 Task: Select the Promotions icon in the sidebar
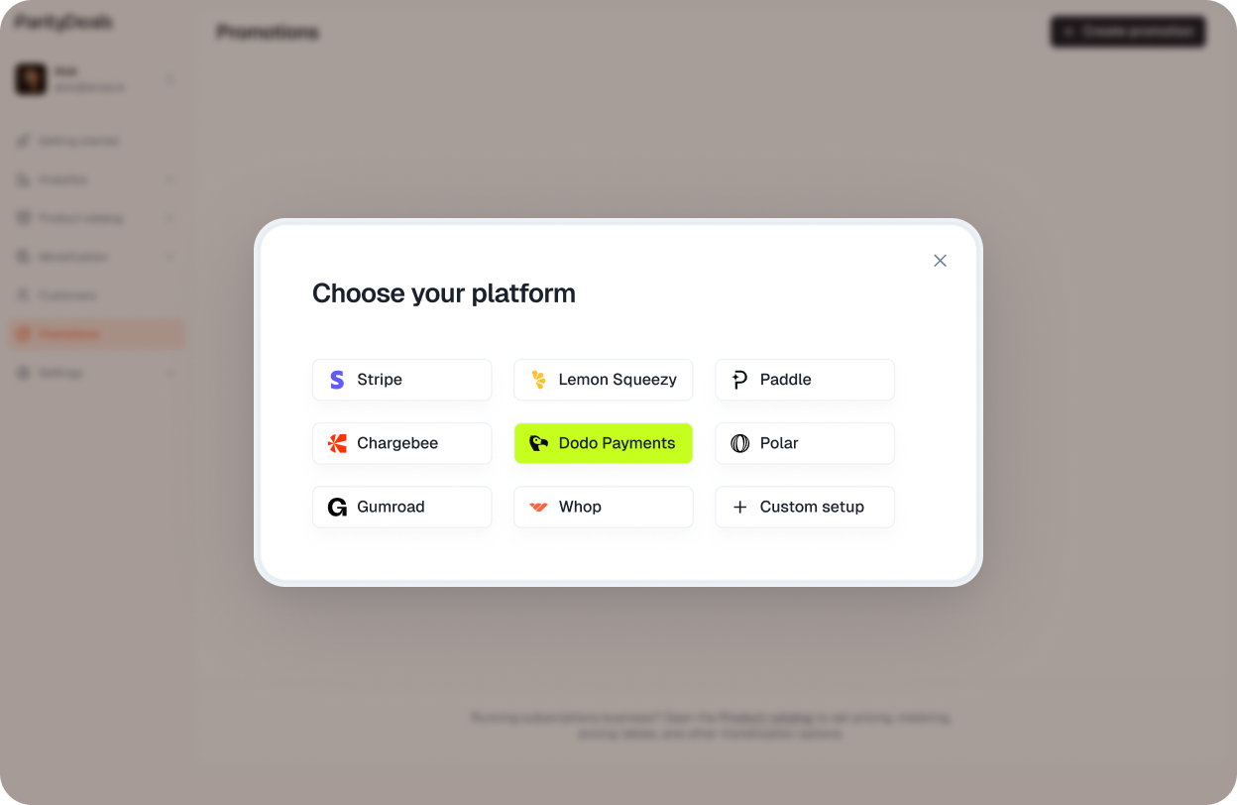coord(24,333)
